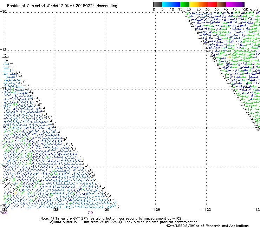Click 'NOAA/NESDIS/Office of Research and Applications' credit
Image resolution: width=260 pixels, height=228 pixels.
coord(207,226)
